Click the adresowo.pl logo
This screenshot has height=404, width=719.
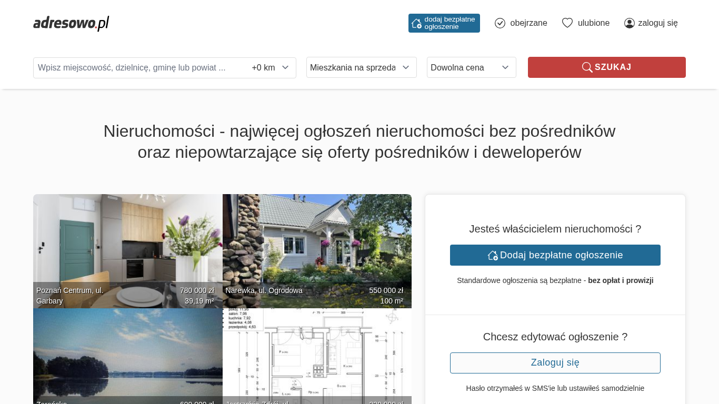pyautogui.click(x=71, y=23)
